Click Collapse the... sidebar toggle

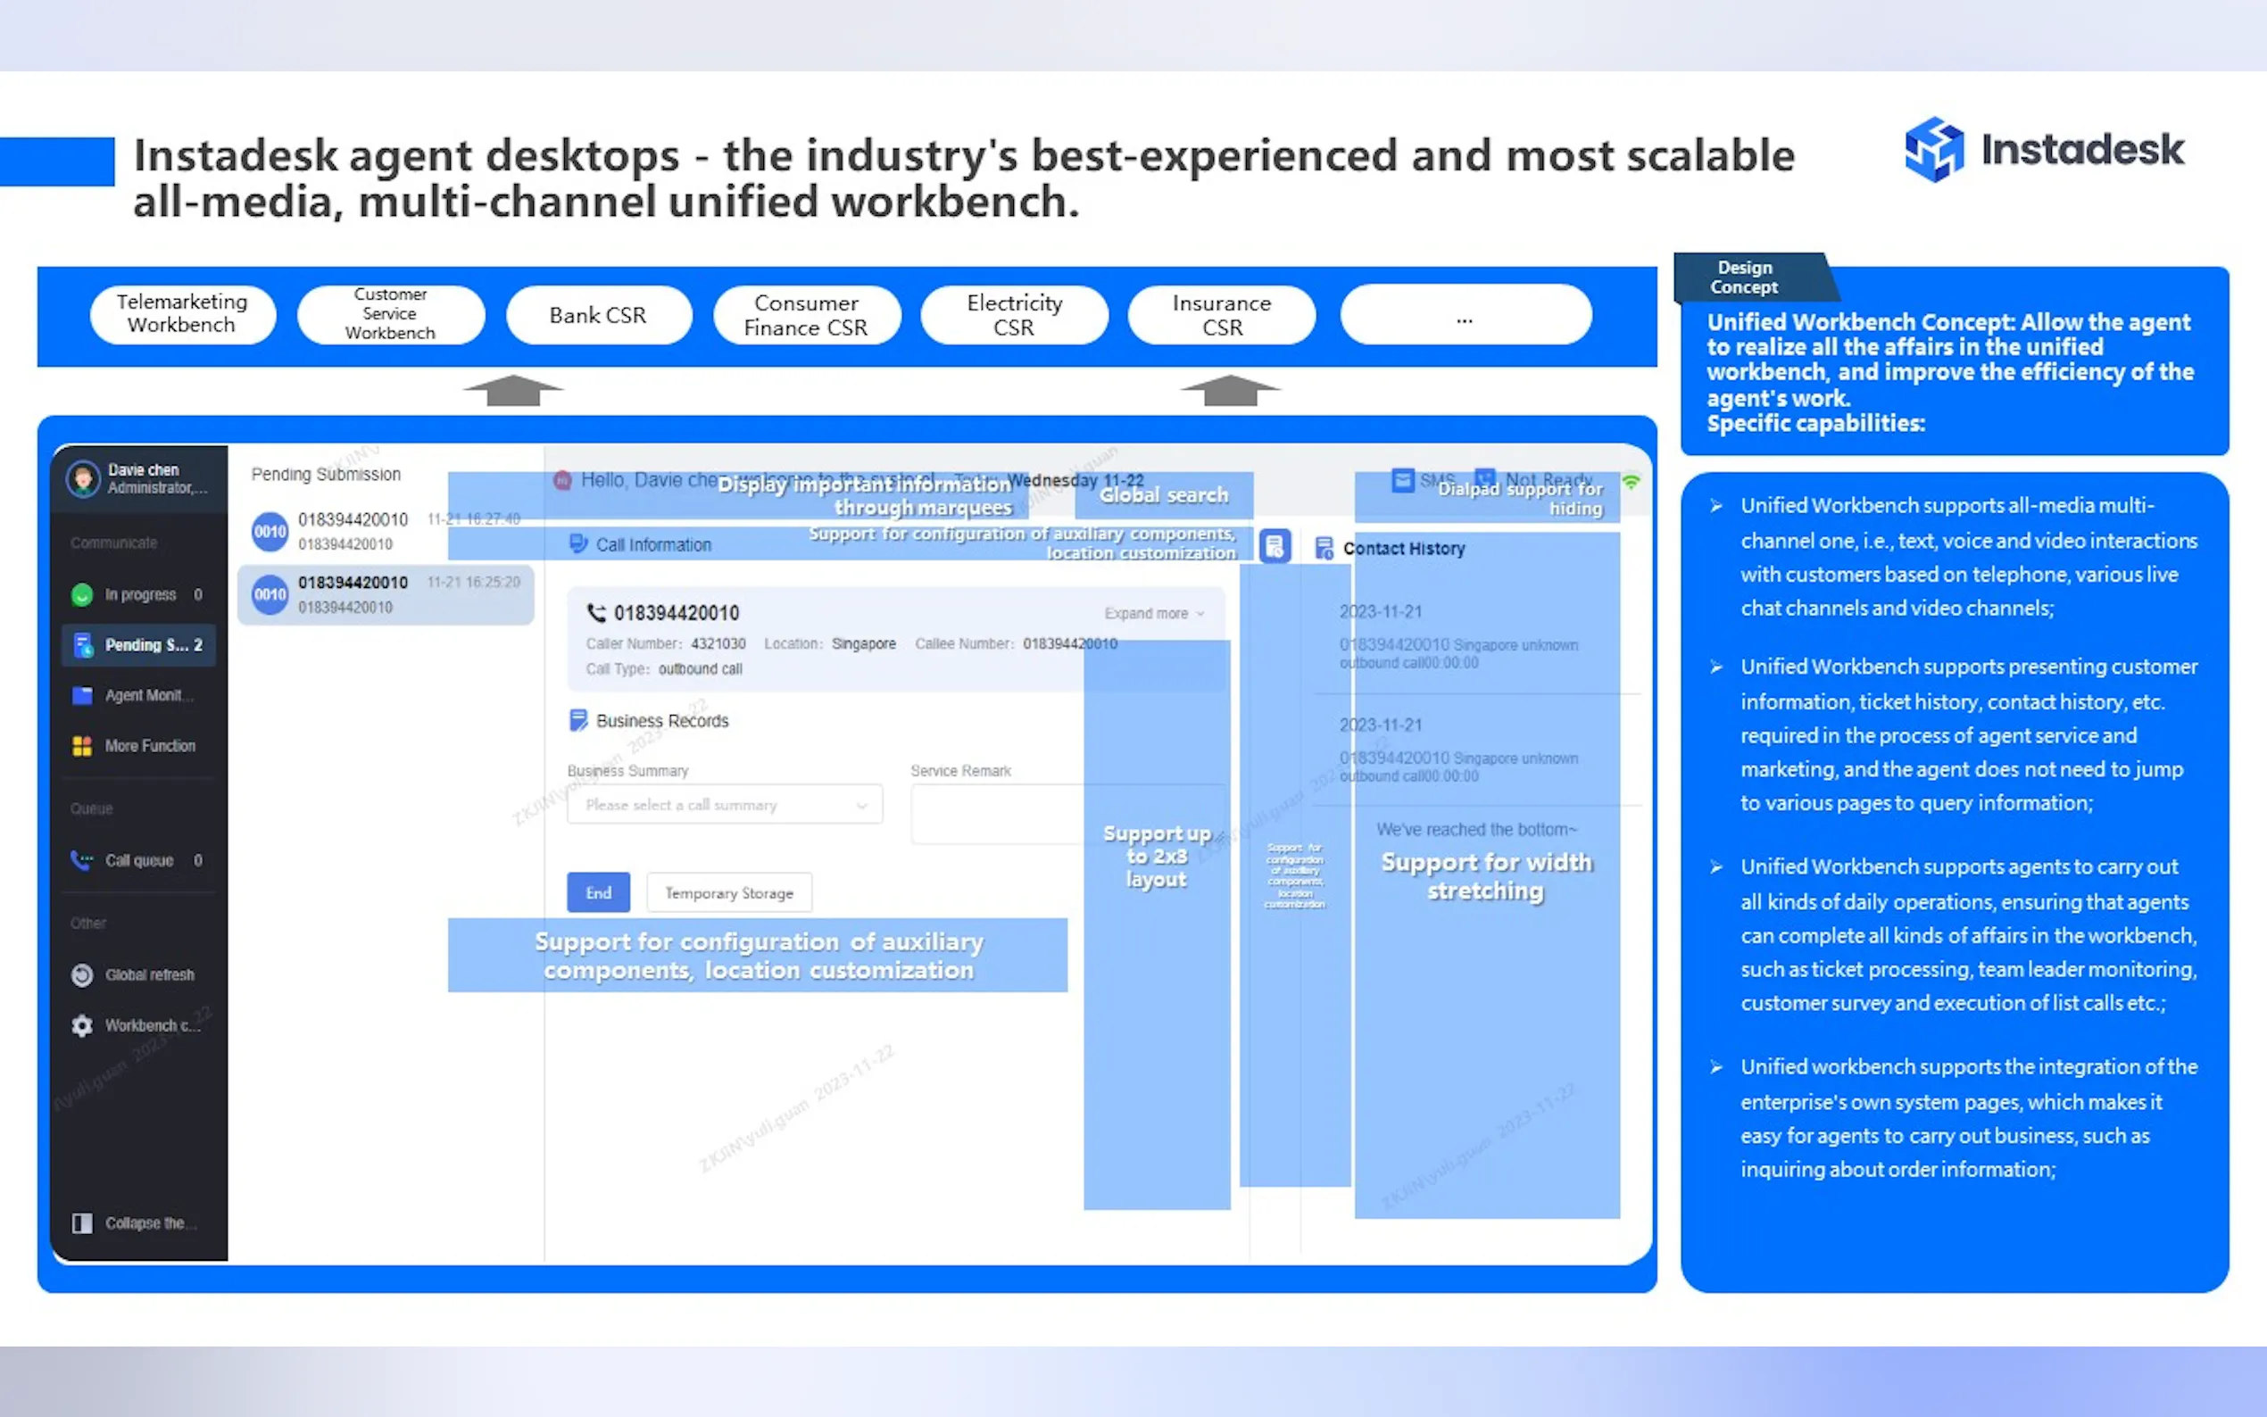click(138, 1223)
